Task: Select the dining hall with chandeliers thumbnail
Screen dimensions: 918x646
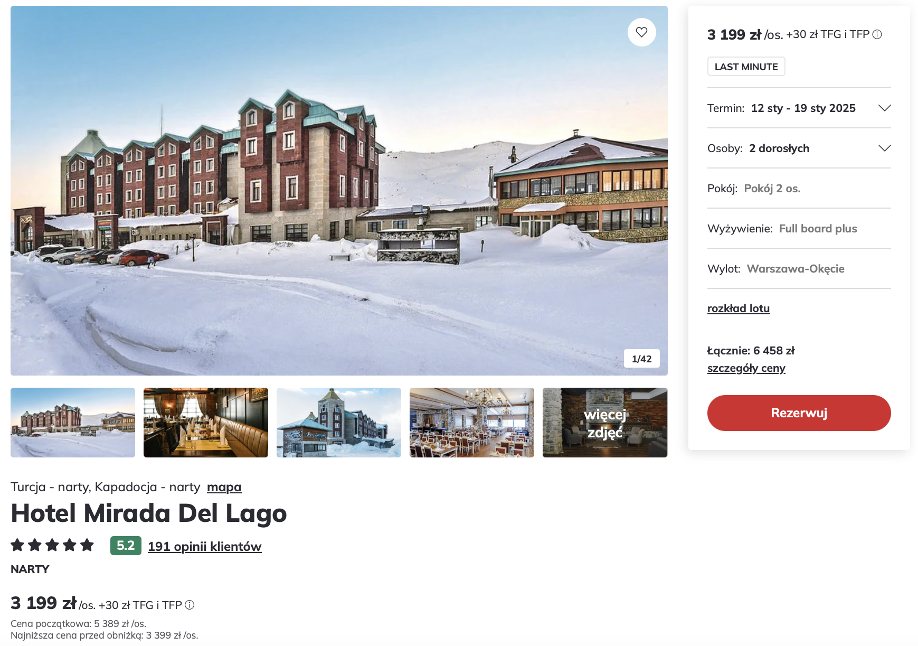Action: click(x=472, y=423)
